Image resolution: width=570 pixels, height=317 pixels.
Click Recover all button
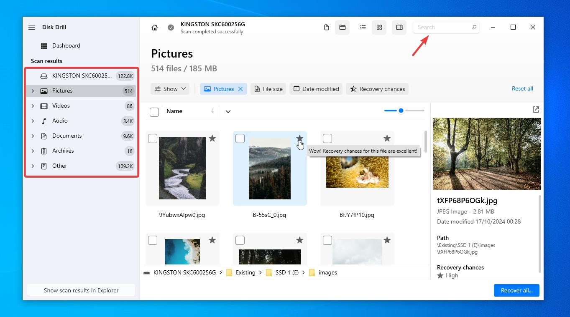click(516, 290)
